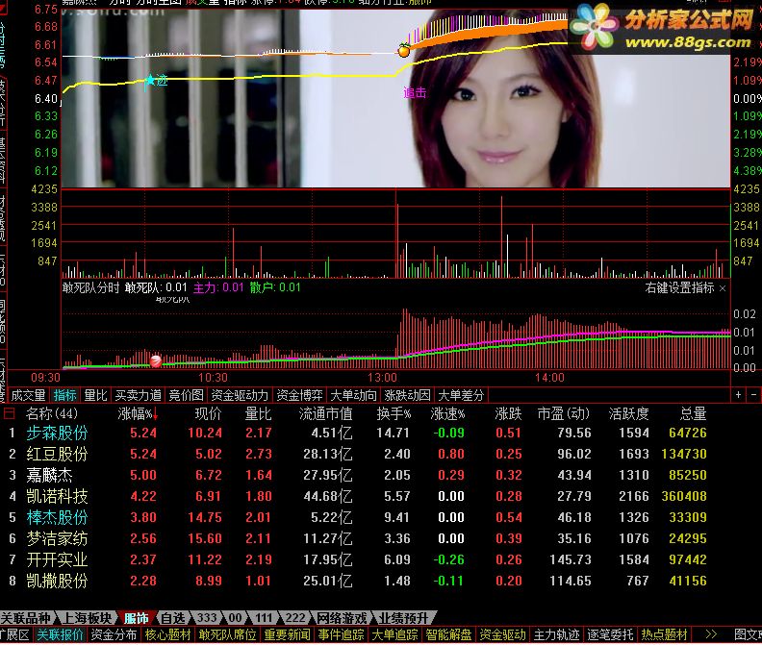Open 业绩预升 tab
Image resolution: width=762 pixels, height=645 pixels.
pyautogui.click(x=403, y=618)
